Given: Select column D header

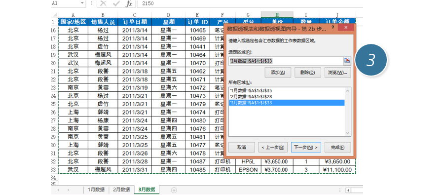Looking at the screenshot, I should (169, 15).
